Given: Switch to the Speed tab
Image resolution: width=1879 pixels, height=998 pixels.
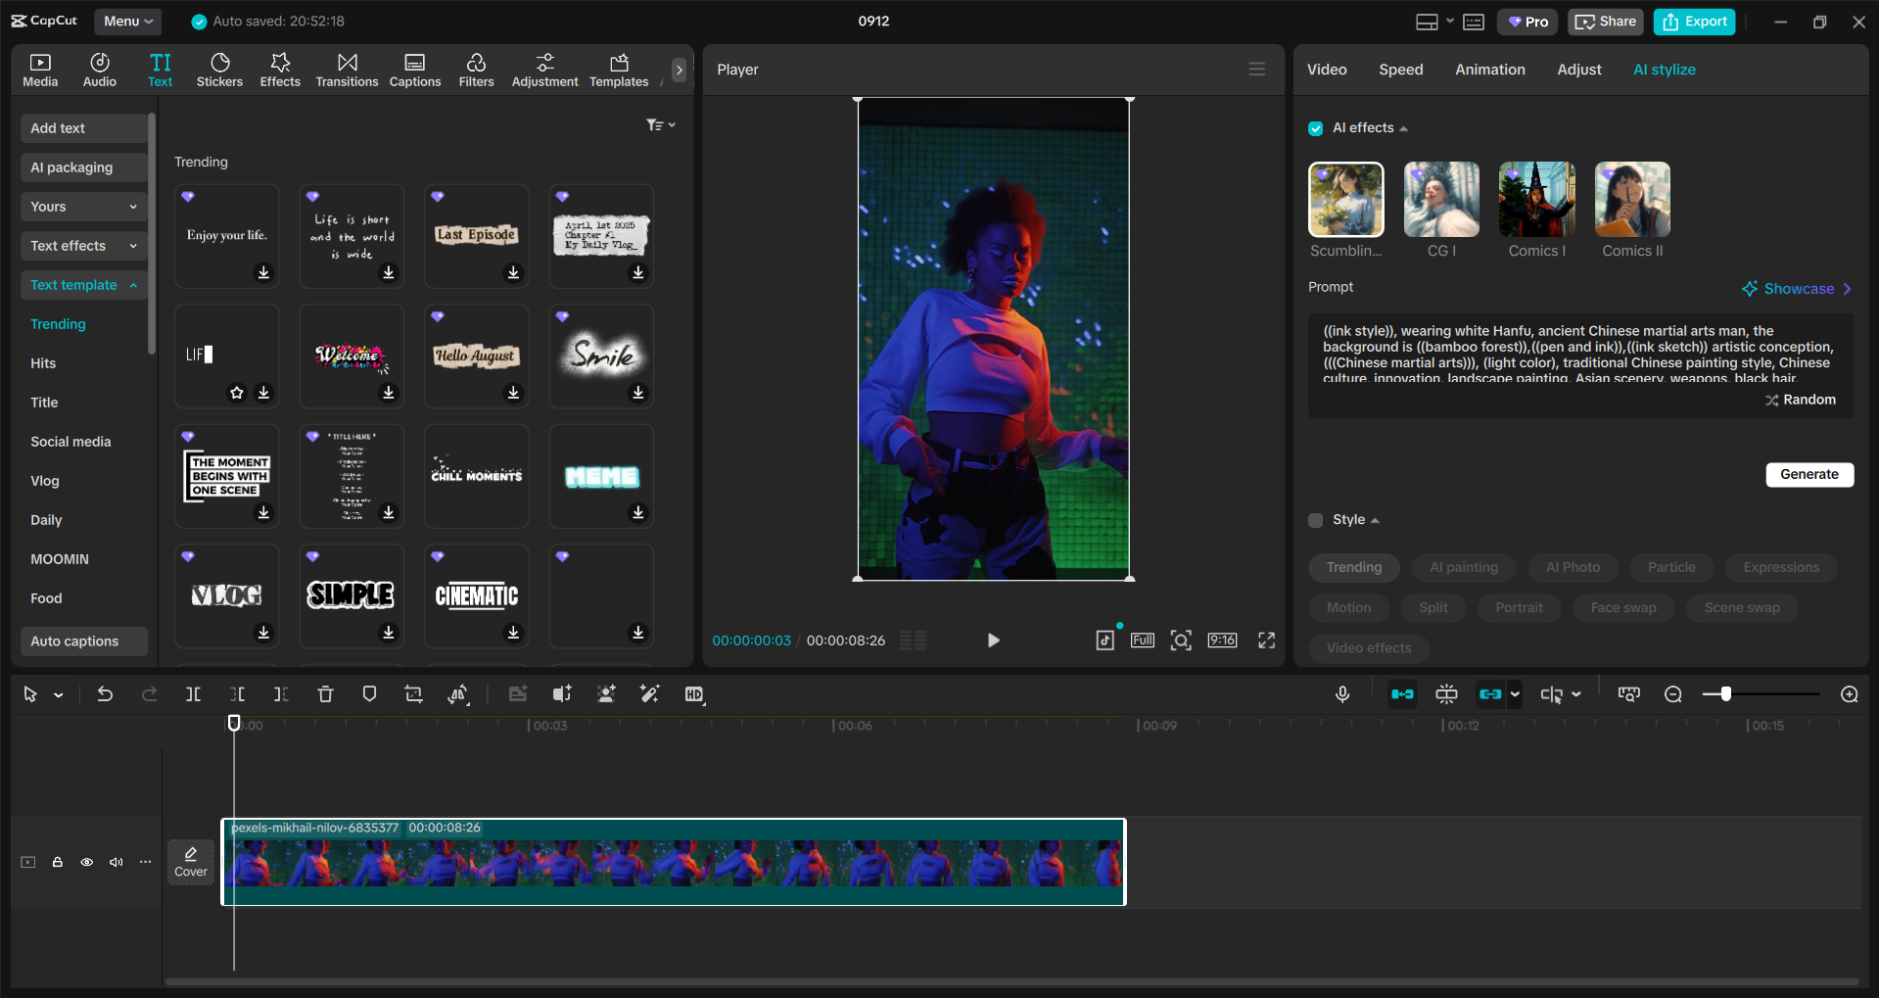Looking at the screenshot, I should [1401, 70].
